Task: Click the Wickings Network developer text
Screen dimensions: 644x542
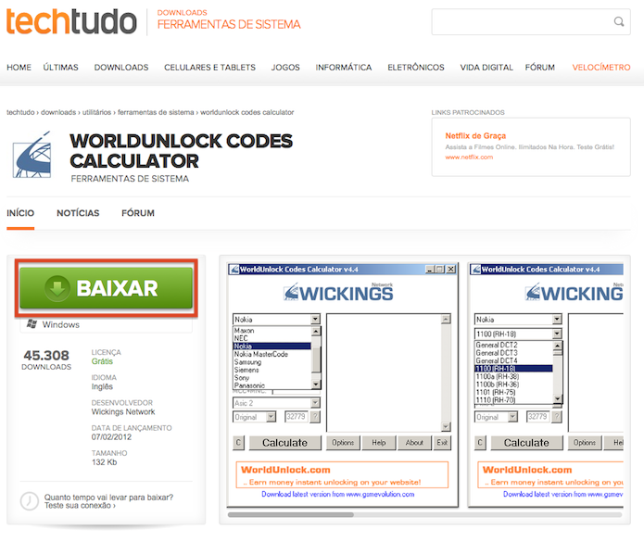Action: pyautogui.click(x=123, y=412)
